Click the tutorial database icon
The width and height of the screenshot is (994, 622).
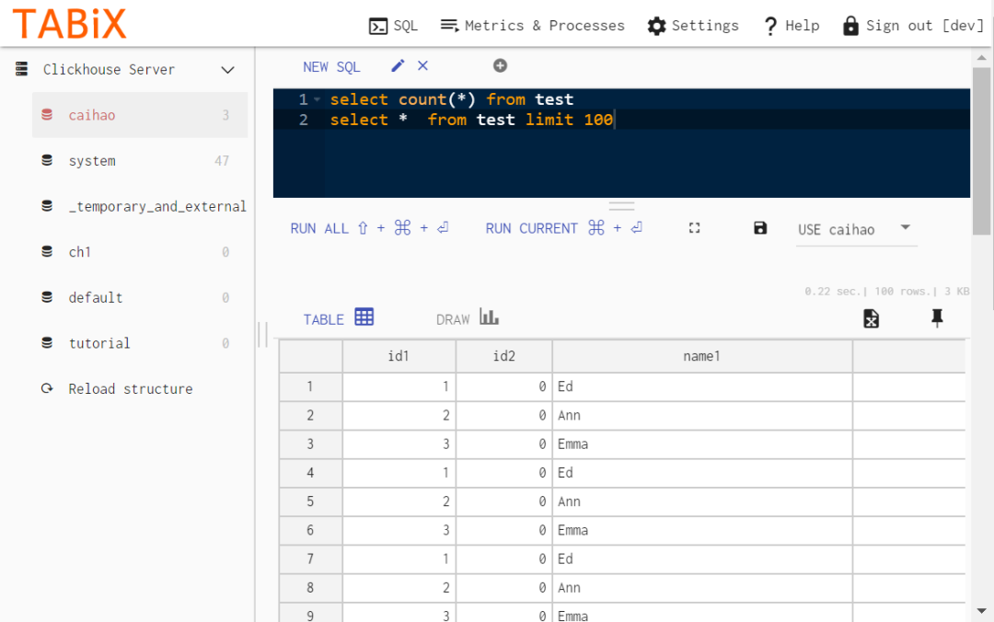tap(47, 343)
